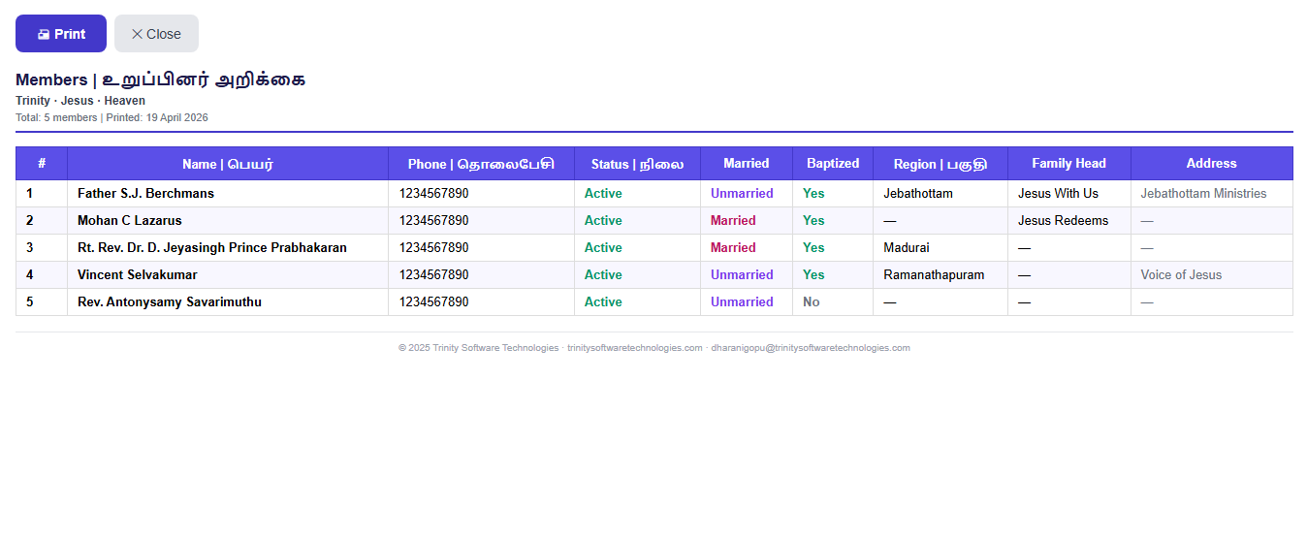Click the Status column header
Viewport: 1307px width, 538px height.
[x=637, y=164]
